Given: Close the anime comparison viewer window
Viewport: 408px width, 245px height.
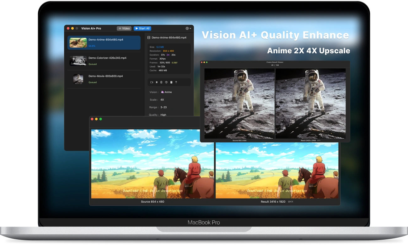Looking at the screenshot, I should 92,119.
